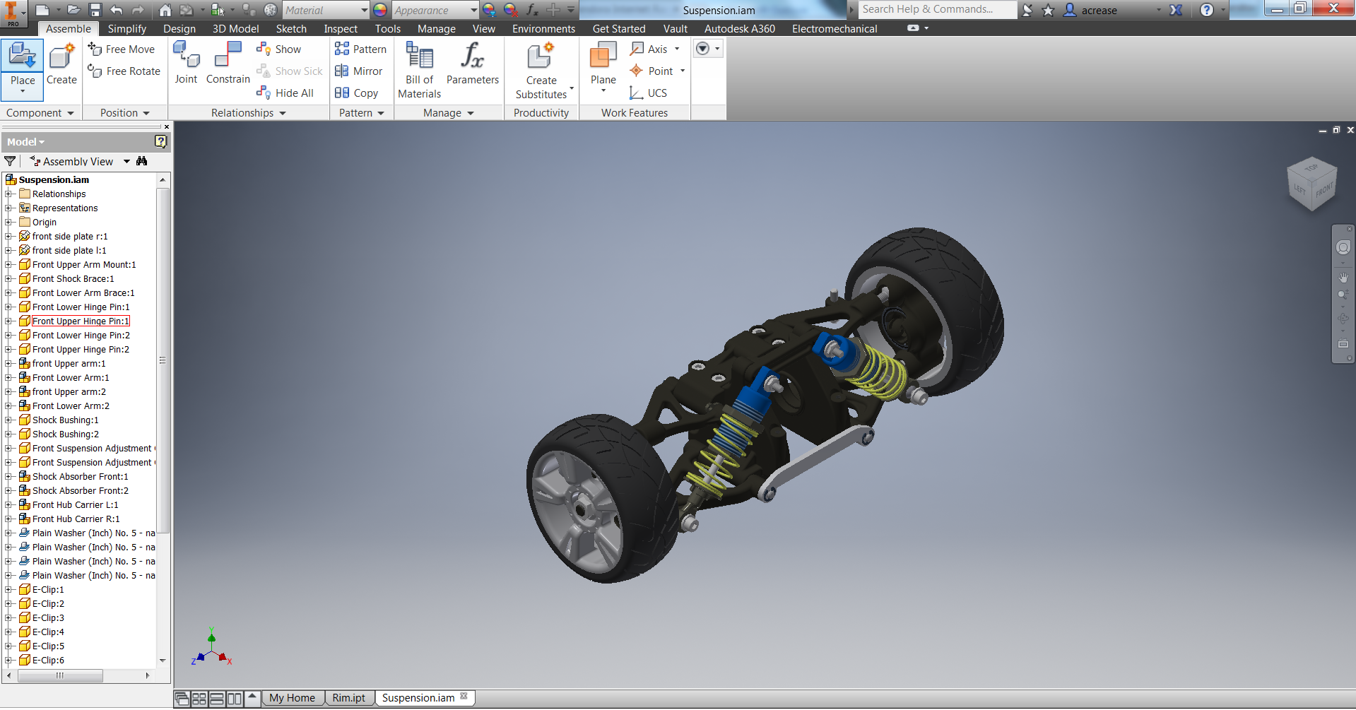Expand the Origin folder in the tree
Image resolution: width=1356 pixels, height=710 pixels.
tap(8, 222)
